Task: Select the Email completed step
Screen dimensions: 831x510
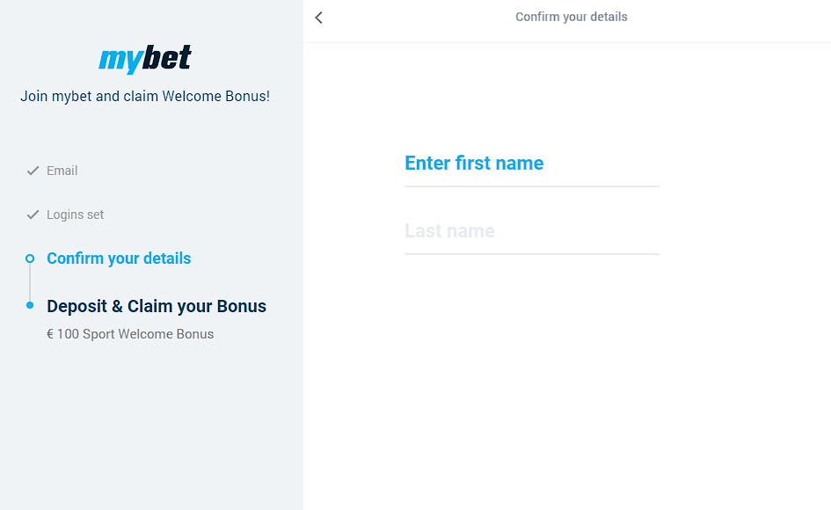Action: point(61,171)
